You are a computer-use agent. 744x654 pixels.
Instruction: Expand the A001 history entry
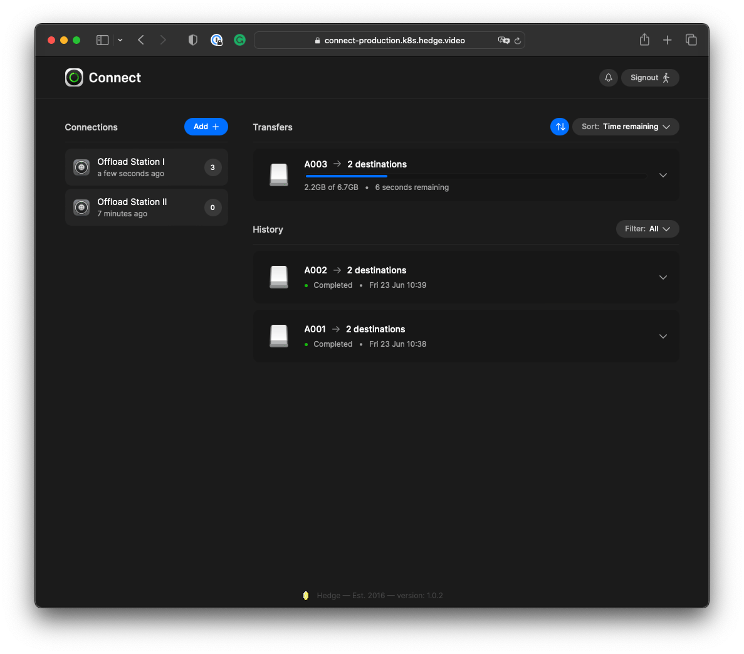(x=663, y=337)
